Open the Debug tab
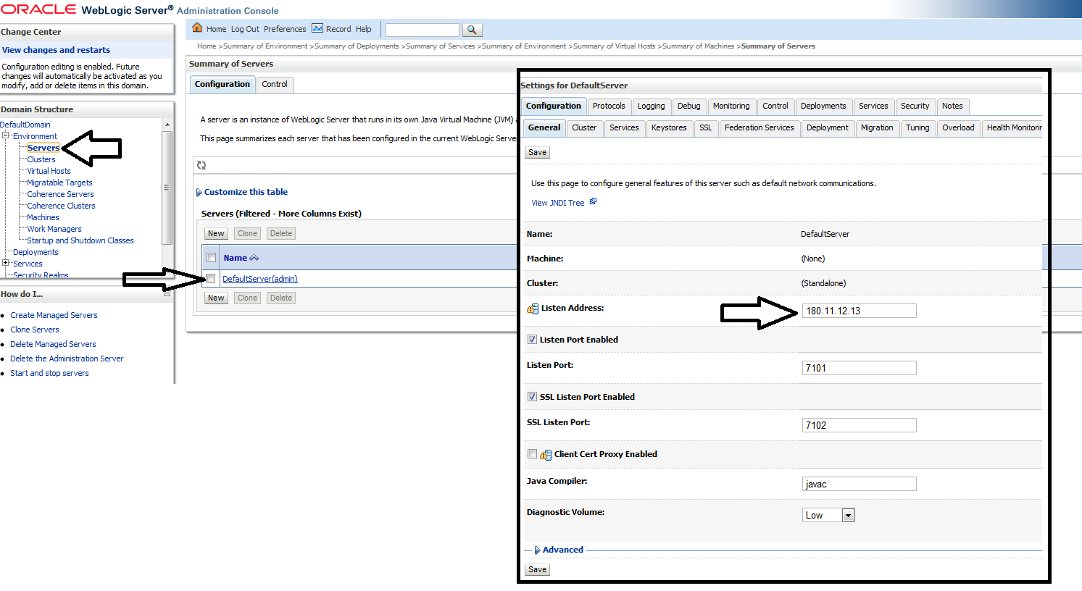The image size is (1082, 591). click(688, 106)
